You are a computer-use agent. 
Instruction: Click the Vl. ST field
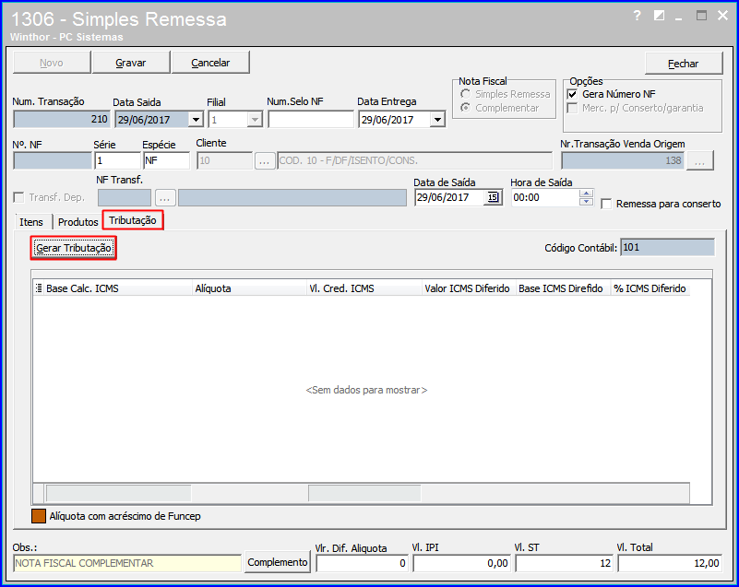[x=564, y=563]
